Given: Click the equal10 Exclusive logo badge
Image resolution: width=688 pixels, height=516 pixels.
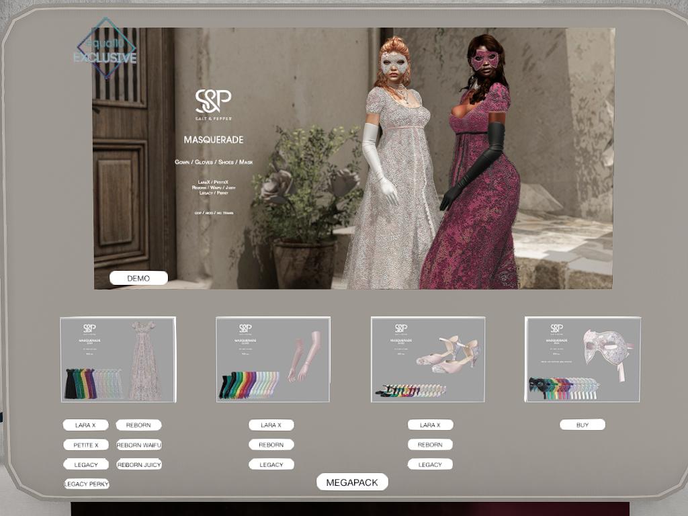Looking at the screenshot, I should 106,49.
